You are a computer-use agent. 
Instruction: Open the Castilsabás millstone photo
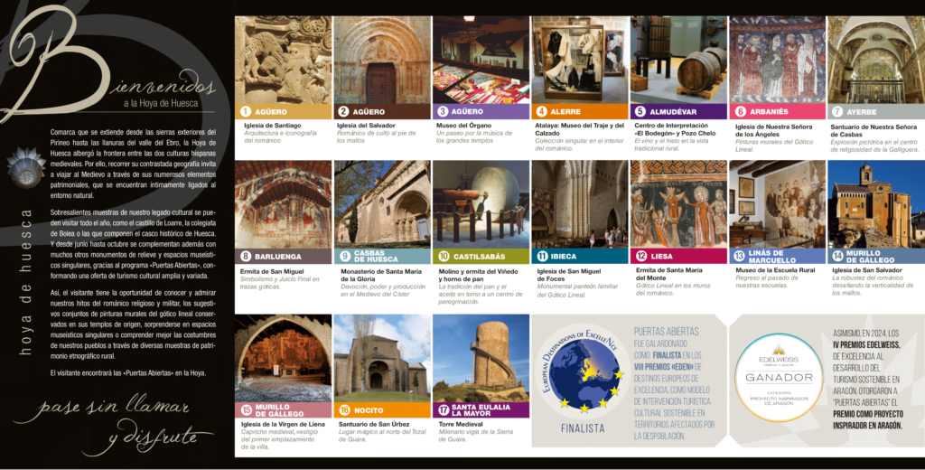click(x=481, y=204)
